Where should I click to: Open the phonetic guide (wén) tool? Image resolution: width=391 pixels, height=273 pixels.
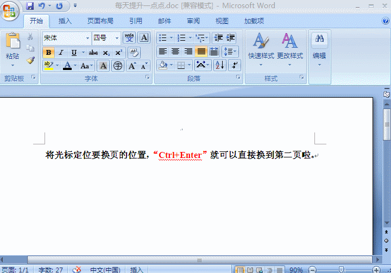(x=129, y=37)
